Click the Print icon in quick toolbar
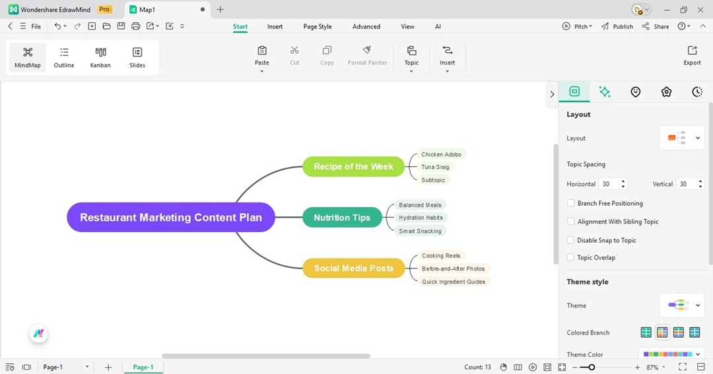Image resolution: width=713 pixels, height=374 pixels. [135, 26]
